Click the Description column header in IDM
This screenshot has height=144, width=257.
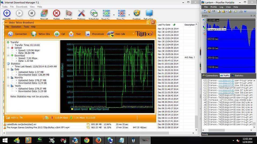(x=190, y=25)
